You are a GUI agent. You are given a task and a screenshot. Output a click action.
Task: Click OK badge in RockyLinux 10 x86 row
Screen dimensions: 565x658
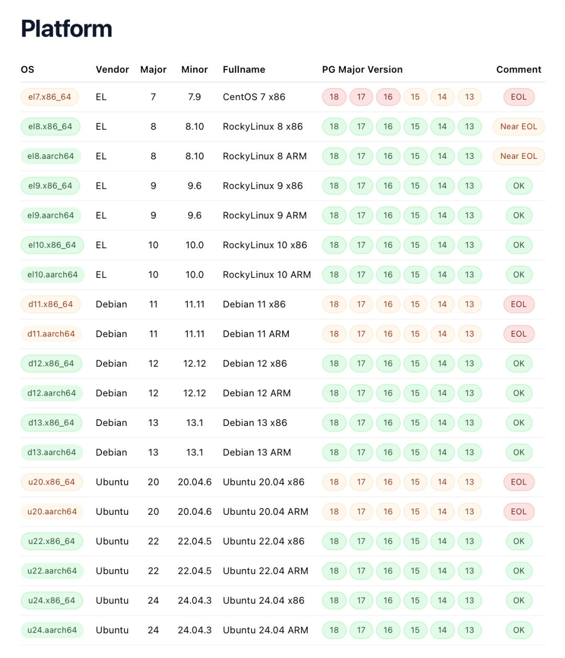coord(518,245)
